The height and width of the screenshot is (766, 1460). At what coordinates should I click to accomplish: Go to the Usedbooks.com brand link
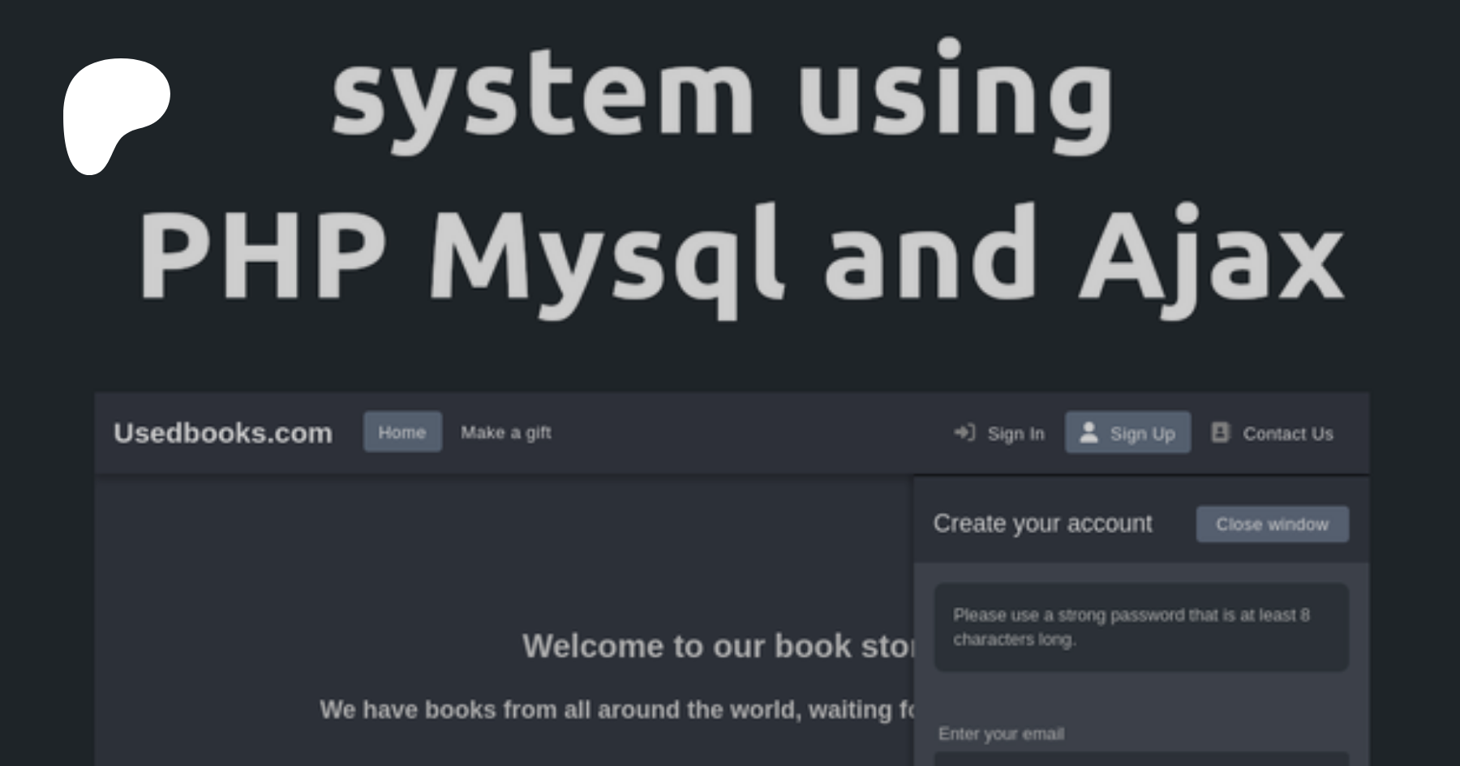(x=223, y=433)
